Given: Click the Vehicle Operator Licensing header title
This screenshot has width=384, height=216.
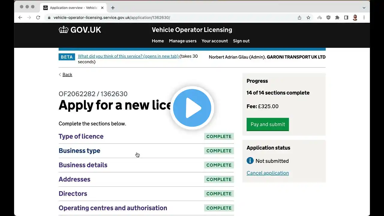Looking at the screenshot, I should pyautogui.click(x=192, y=30).
